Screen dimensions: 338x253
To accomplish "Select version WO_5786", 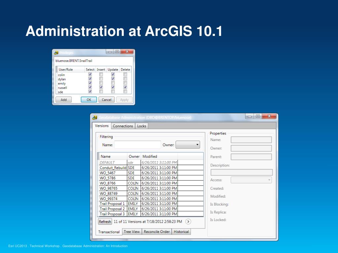I will 151,178.
